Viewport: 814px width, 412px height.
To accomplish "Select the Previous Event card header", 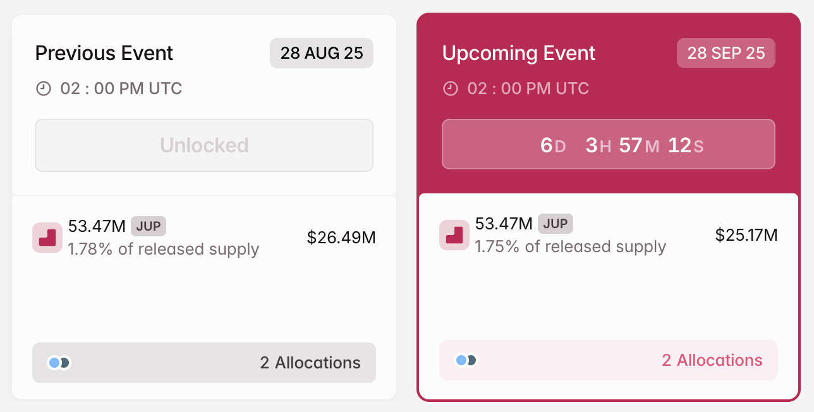I will tap(104, 53).
